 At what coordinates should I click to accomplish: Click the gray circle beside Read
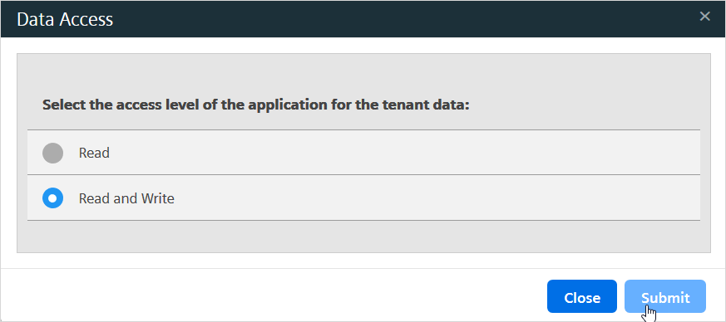52,153
